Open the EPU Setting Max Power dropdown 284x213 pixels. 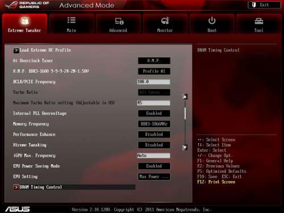154,177
